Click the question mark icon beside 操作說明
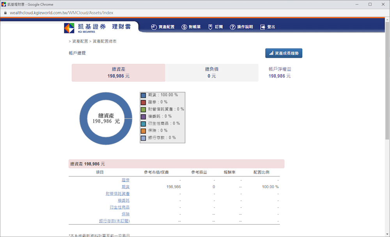This screenshot has height=237, width=390. click(233, 27)
